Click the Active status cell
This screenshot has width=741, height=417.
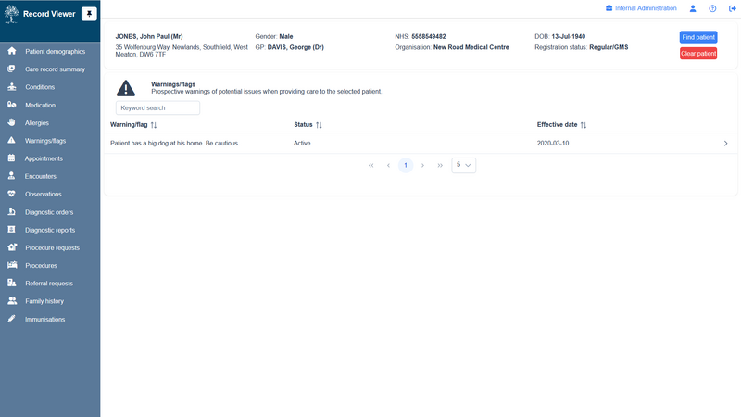click(302, 144)
